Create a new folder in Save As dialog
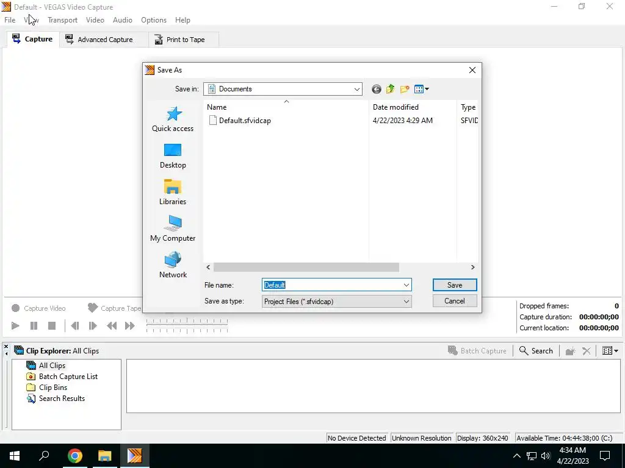This screenshot has width=625, height=468. [405, 89]
